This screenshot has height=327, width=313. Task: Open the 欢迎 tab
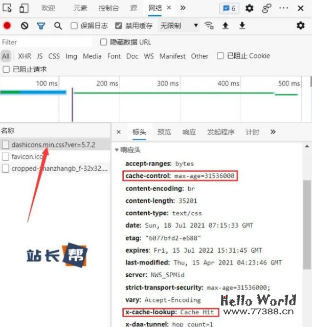click(x=48, y=8)
